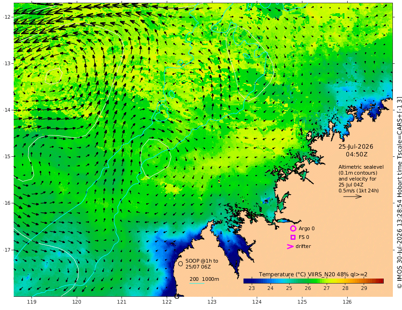Image resolution: width=402 pixels, height=310 pixels.
Task: Click the colorbar tick label 27
Action: pos(327,288)
